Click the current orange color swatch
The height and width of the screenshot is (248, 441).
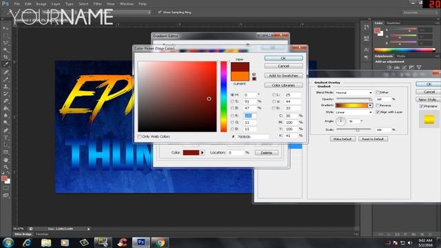click(240, 76)
